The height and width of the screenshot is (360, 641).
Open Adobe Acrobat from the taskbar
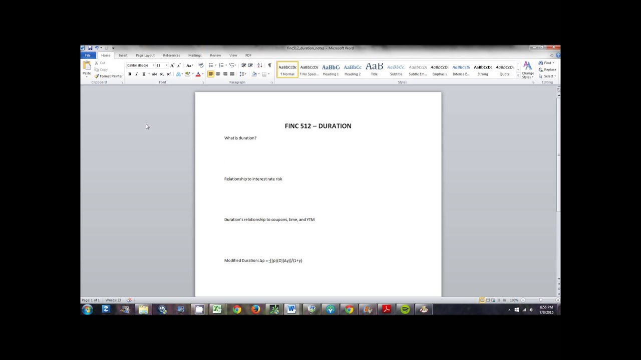[x=387, y=309]
